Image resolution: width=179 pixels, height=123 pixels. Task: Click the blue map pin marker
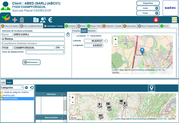tap(142, 51)
